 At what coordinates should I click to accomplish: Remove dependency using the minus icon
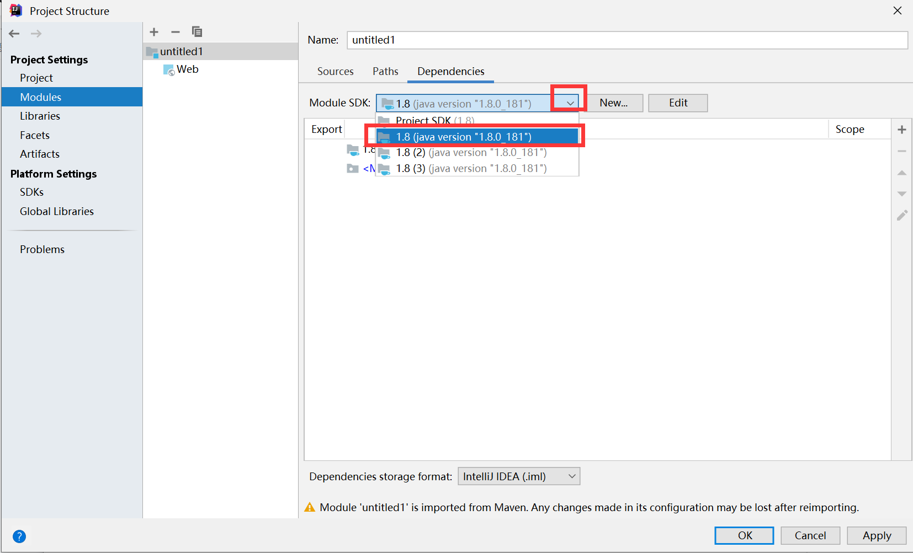[902, 151]
